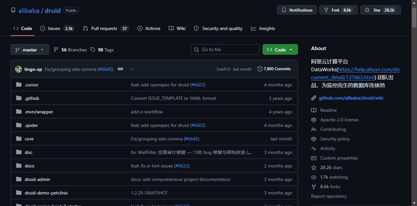Click folder icon beside druid-admin

click(x=19, y=179)
